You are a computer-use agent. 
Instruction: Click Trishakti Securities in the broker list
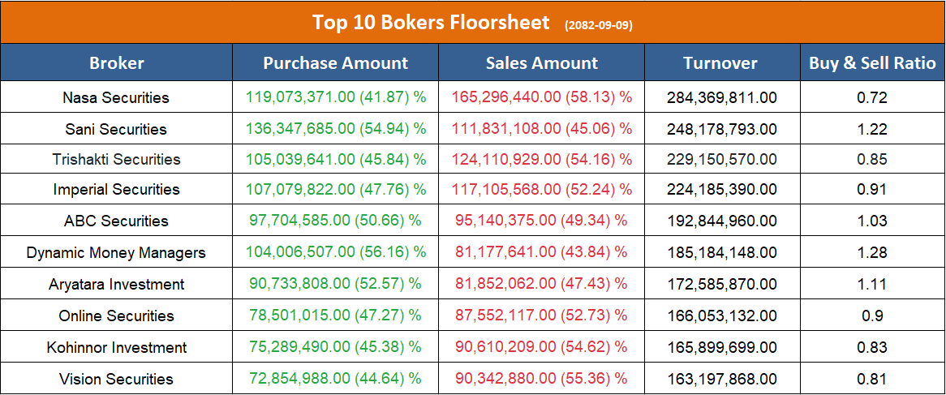pos(116,159)
